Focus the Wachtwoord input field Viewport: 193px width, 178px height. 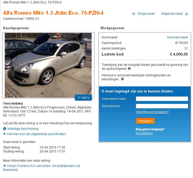click(162, 106)
